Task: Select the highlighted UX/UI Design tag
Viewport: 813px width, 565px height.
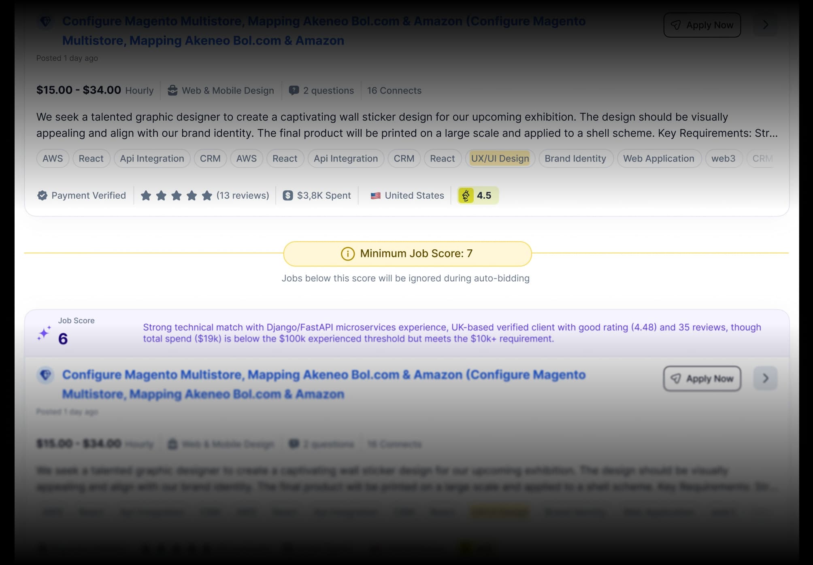Action: [500, 159]
